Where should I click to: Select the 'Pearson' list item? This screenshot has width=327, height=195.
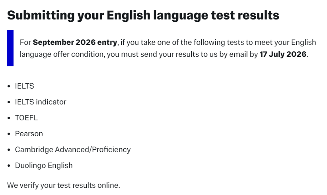click(x=29, y=134)
